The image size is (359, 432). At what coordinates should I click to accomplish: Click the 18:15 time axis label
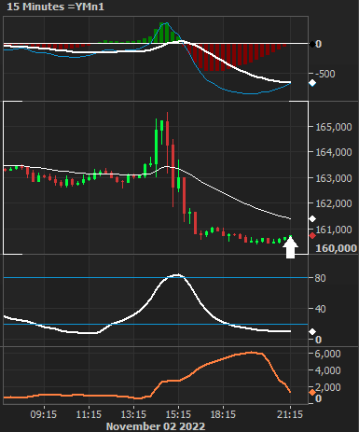pyautogui.click(x=223, y=414)
